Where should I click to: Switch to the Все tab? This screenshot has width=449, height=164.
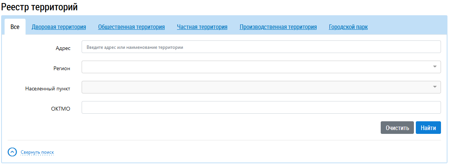point(15,27)
